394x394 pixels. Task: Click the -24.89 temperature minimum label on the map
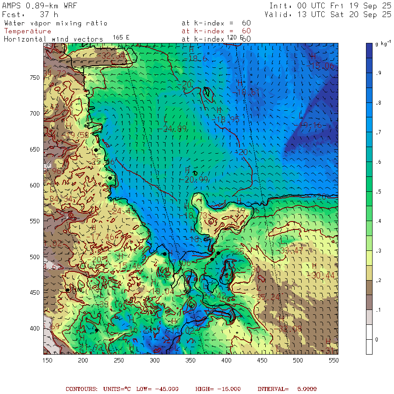tap(172, 129)
